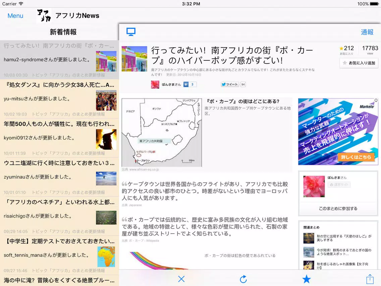
Task: Click the 新着情報 list header
Action: tap(63, 32)
